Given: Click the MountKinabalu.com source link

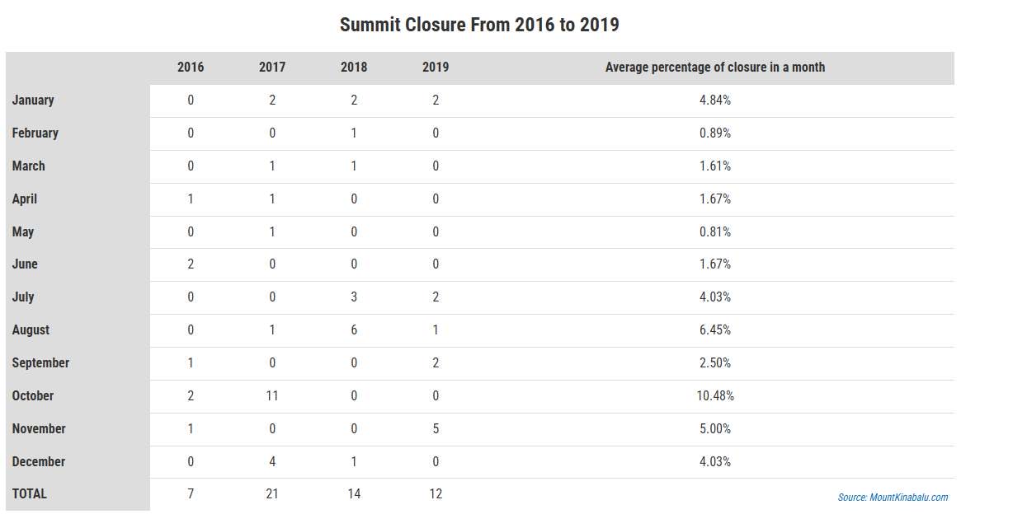Looking at the screenshot, I should tap(893, 498).
